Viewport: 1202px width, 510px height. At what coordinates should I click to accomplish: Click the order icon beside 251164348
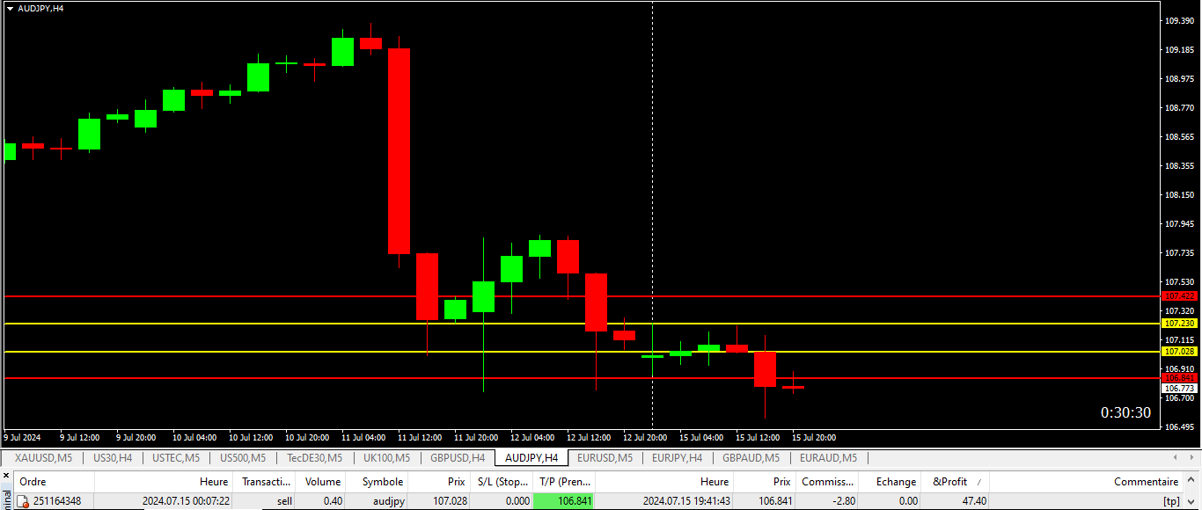pos(24,501)
